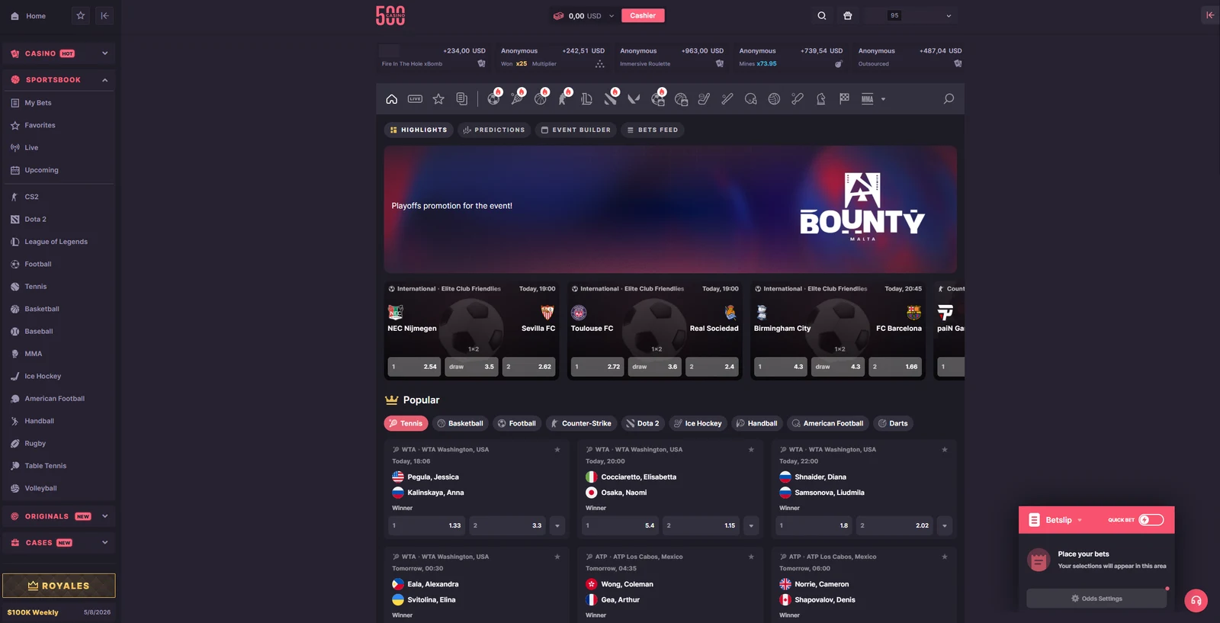Open the Bounty Malta playoffs promotion banner

point(670,210)
